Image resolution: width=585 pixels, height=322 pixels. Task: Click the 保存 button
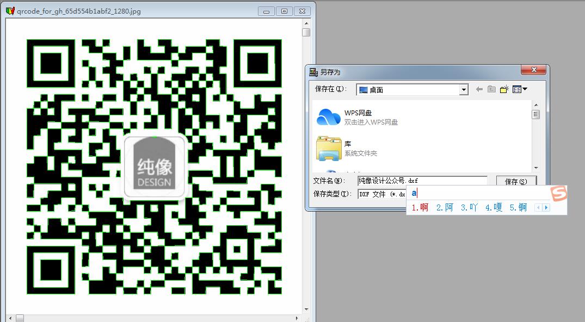[516, 181]
